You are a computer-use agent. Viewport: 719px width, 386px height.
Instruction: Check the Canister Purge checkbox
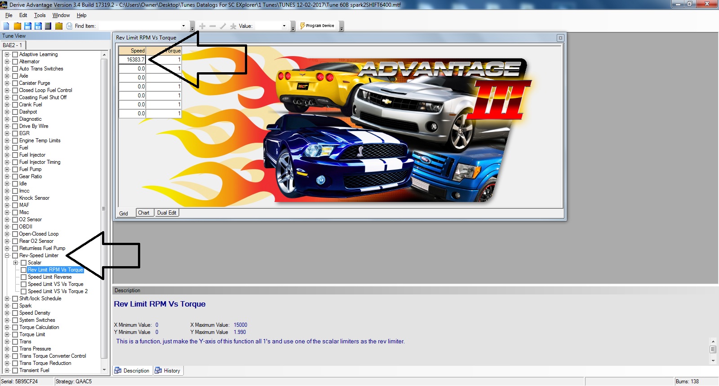pos(15,83)
